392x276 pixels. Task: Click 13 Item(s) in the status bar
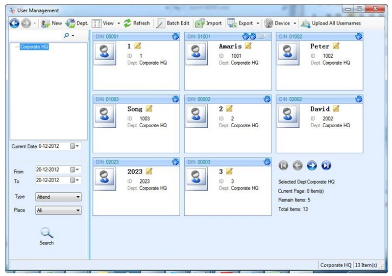366,265
